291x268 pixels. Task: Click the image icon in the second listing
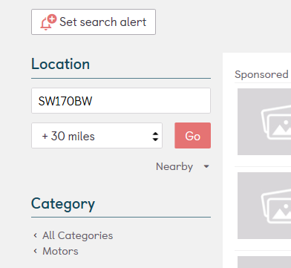(x=276, y=206)
